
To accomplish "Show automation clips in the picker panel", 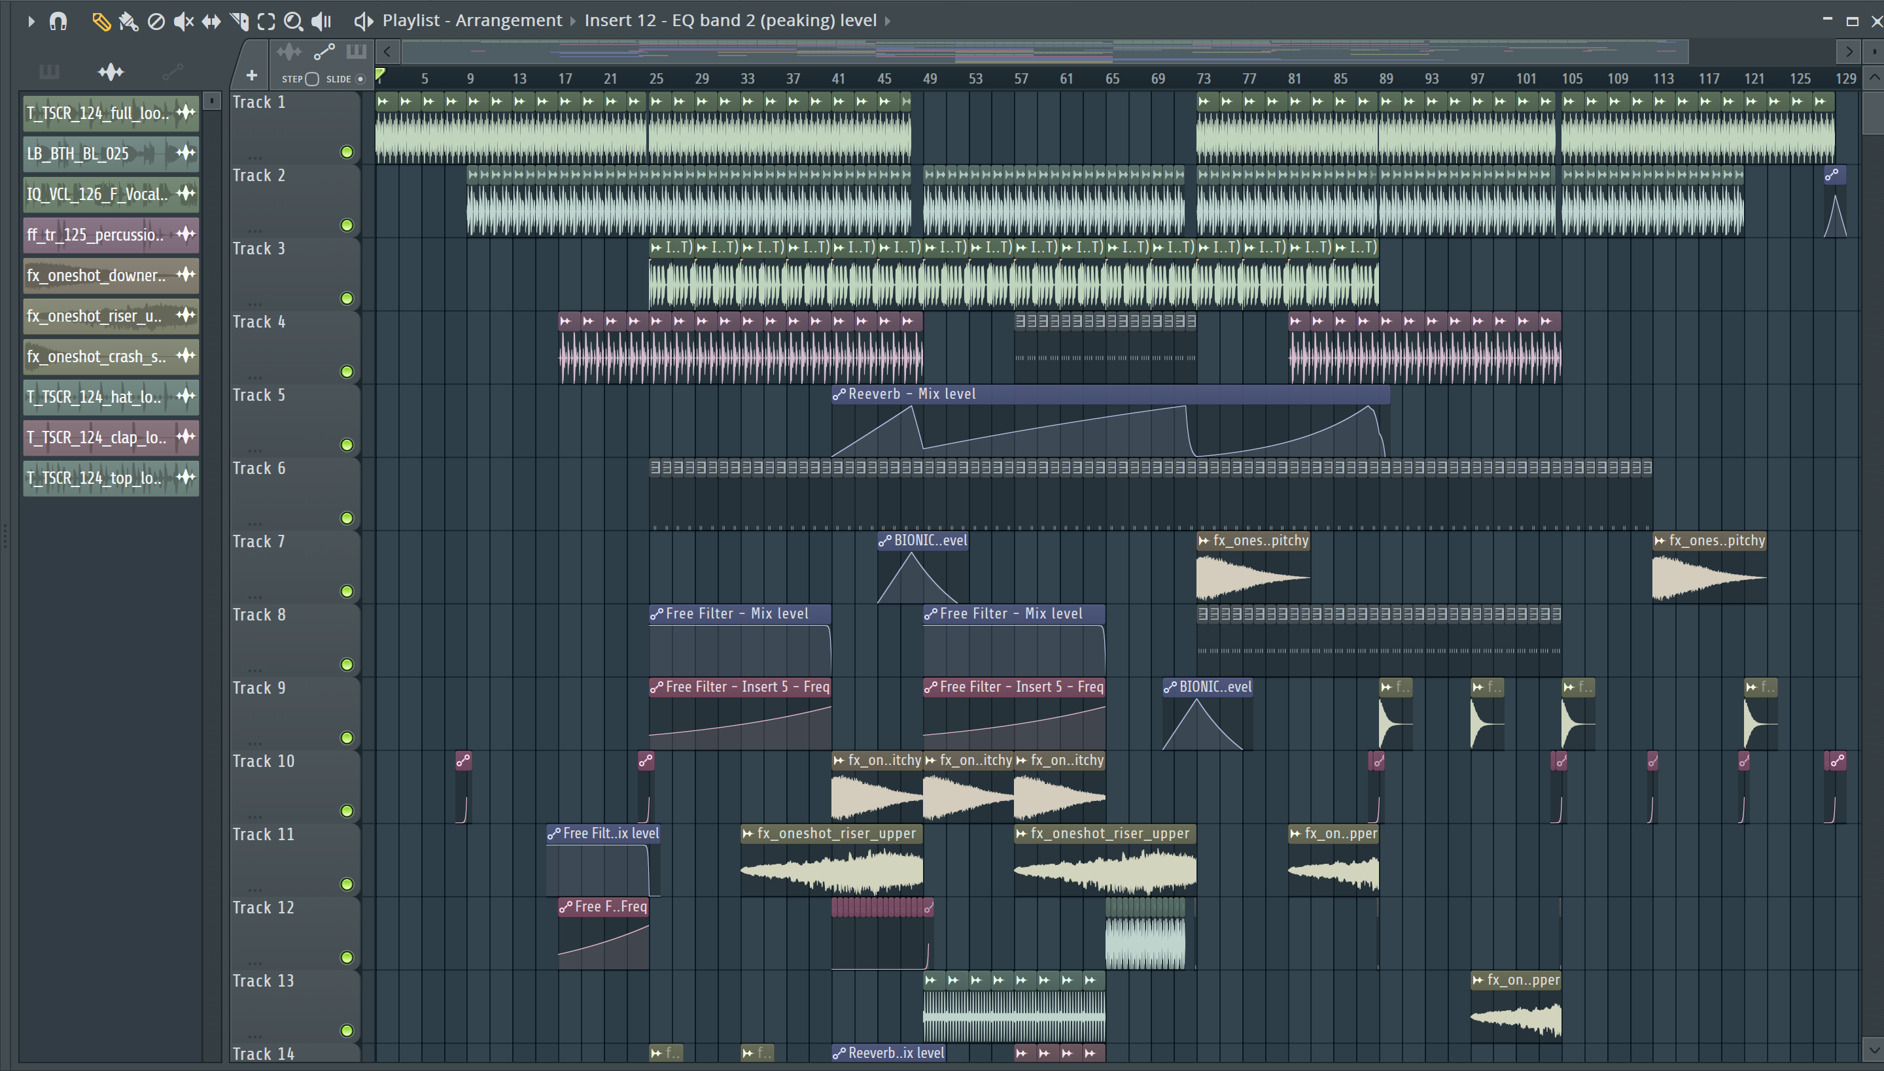I will 172,71.
